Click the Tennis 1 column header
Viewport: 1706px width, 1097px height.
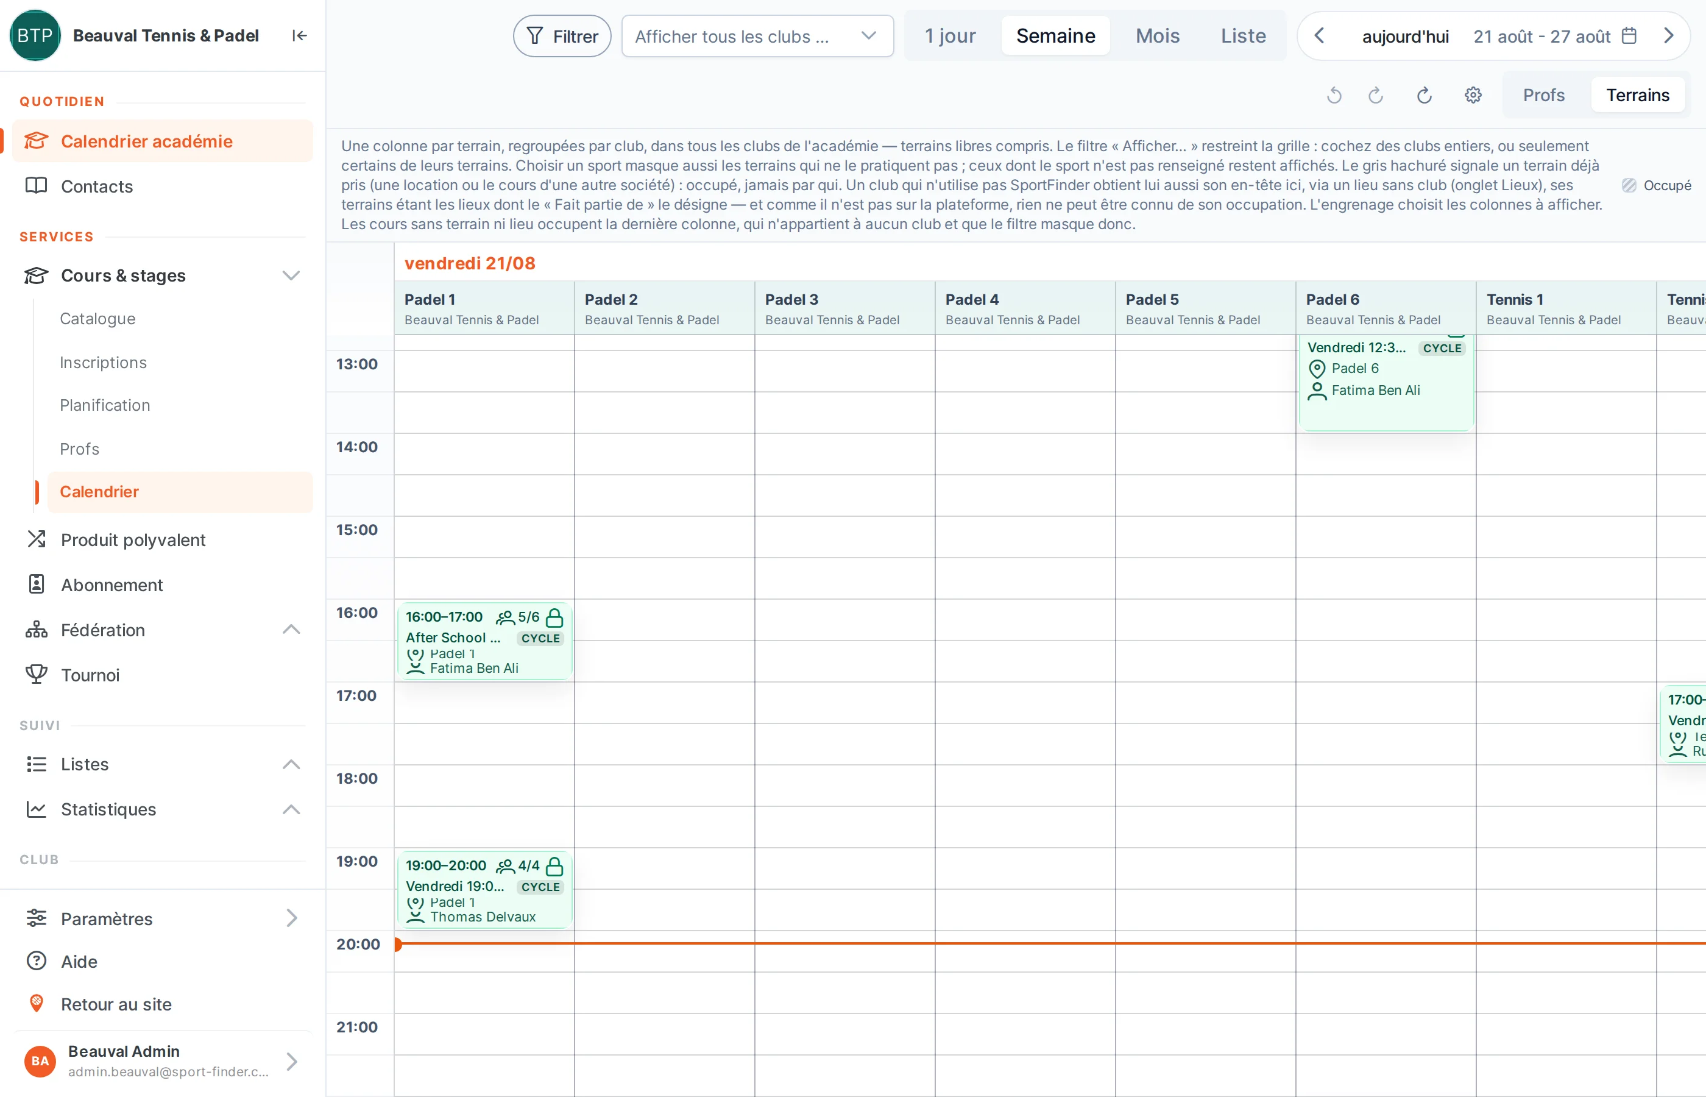pyautogui.click(x=1566, y=308)
